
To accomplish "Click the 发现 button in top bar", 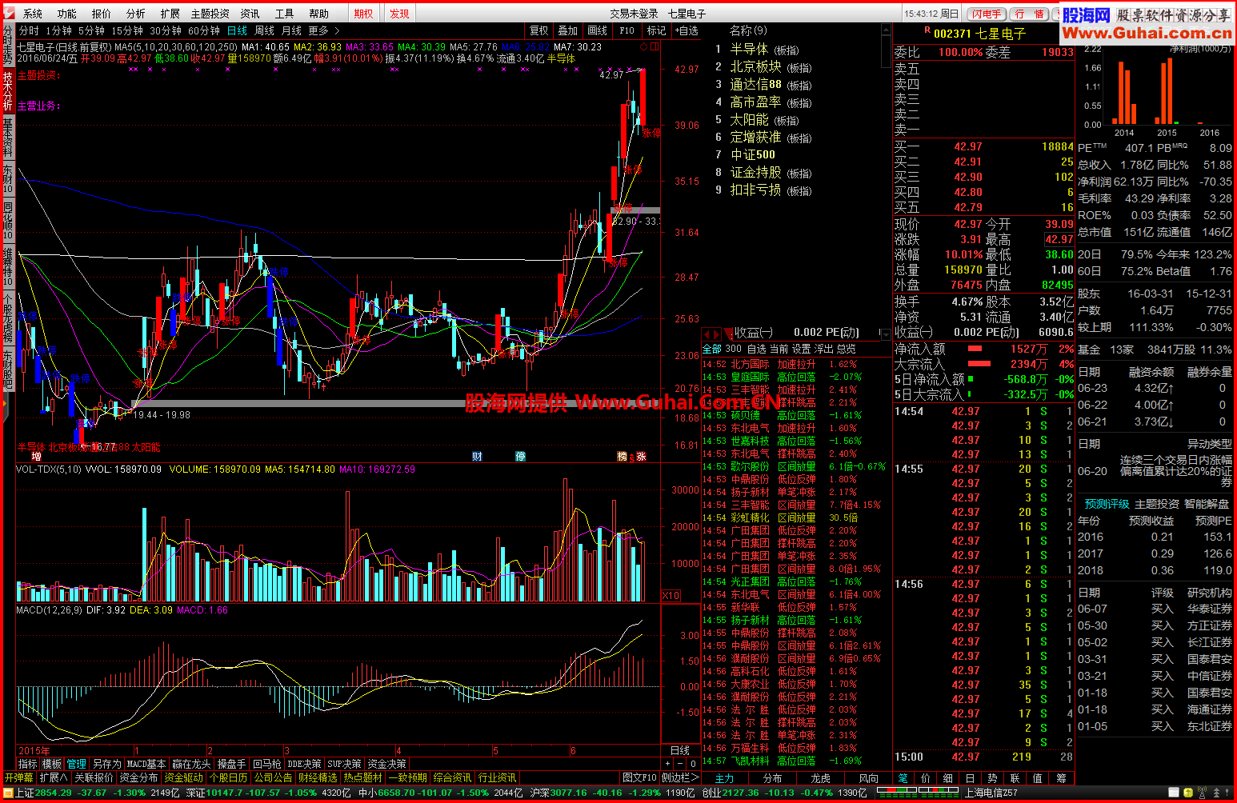I will click(399, 14).
